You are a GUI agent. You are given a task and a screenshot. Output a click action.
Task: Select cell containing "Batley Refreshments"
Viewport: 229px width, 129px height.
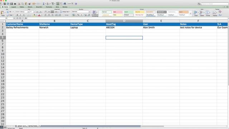click(x=22, y=28)
